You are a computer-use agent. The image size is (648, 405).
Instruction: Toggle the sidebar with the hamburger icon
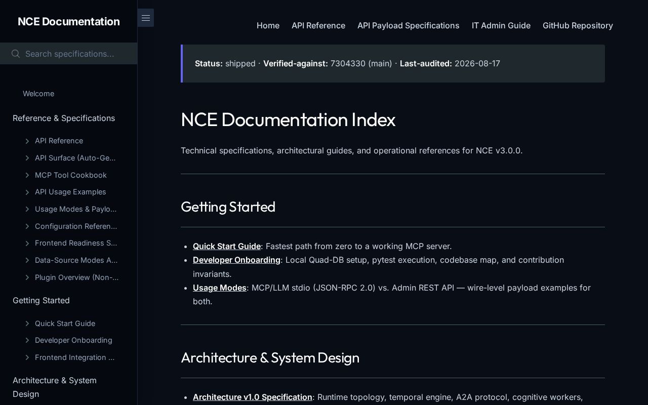tap(146, 18)
